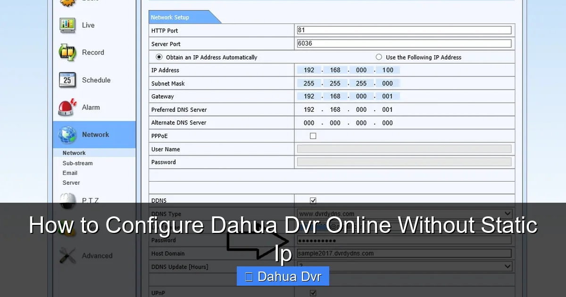This screenshot has height=297, width=566.
Task: Open the Sub-stream submenu entry
Action: (77, 163)
